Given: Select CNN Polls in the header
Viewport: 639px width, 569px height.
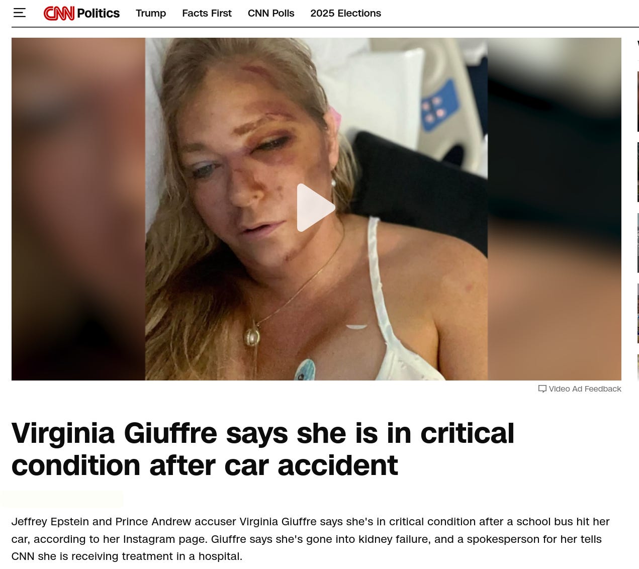Looking at the screenshot, I should (x=271, y=14).
